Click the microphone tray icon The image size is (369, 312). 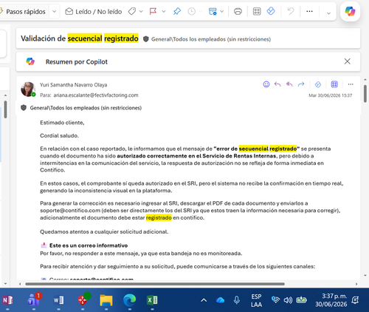pos(237,300)
